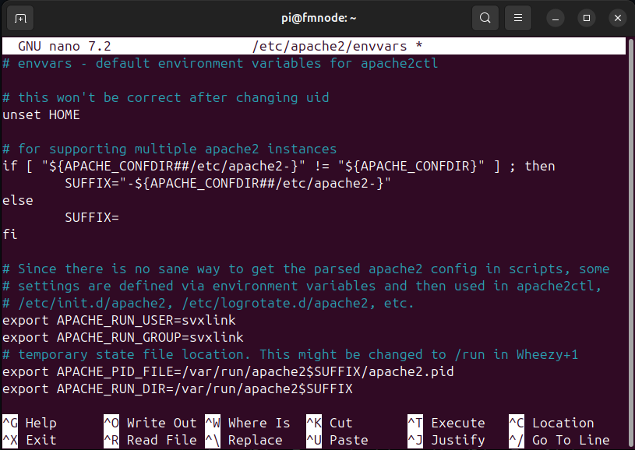Click the Exit shortcut in nano
Viewport: 635px width, 450px height.
[x=41, y=440]
